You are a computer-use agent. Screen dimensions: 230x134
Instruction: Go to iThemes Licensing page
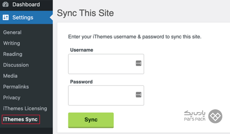25,109
